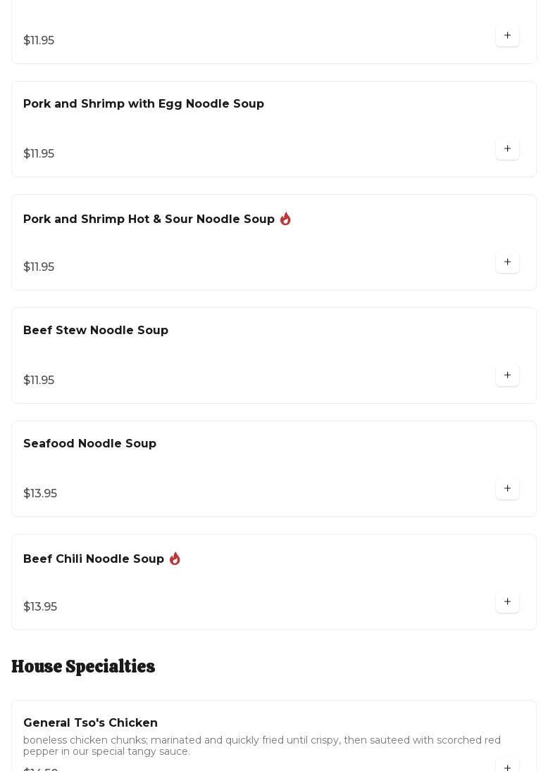Click the $13.95 price under Seafood Noodle Soup
Image resolution: width=548 pixels, height=771 pixels.
pyautogui.click(x=40, y=494)
